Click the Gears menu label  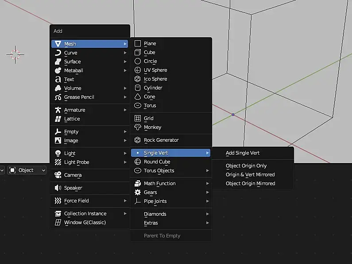pyautogui.click(x=151, y=192)
